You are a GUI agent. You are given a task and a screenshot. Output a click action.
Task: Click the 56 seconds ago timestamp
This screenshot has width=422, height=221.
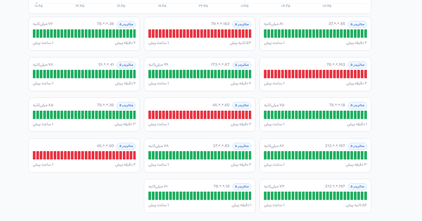357,205
